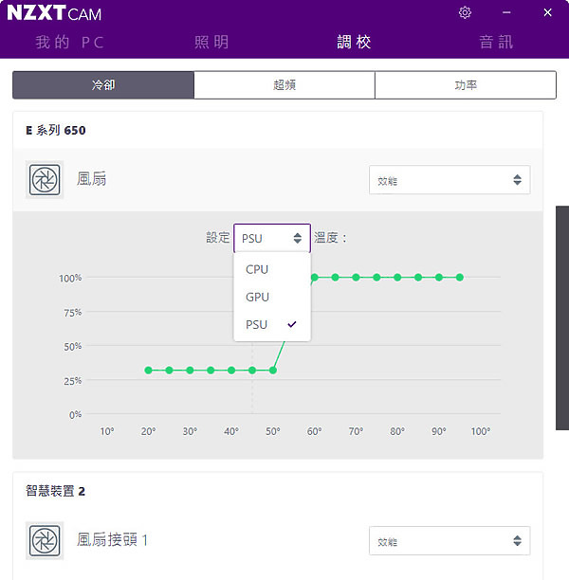Screen dimensions: 569x580
Task: Choose GPU from the temperature source list
Action: (272, 297)
